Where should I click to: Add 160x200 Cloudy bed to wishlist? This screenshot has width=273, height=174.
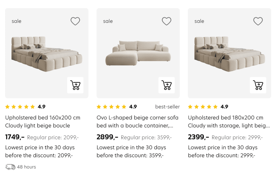click(75, 21)
